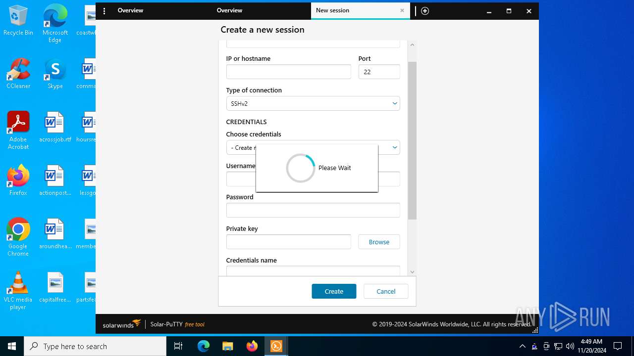The width and height of the screenshot is (634, 356).
Task: Open Recycle Bin on desktop
Action: point(18,21)
